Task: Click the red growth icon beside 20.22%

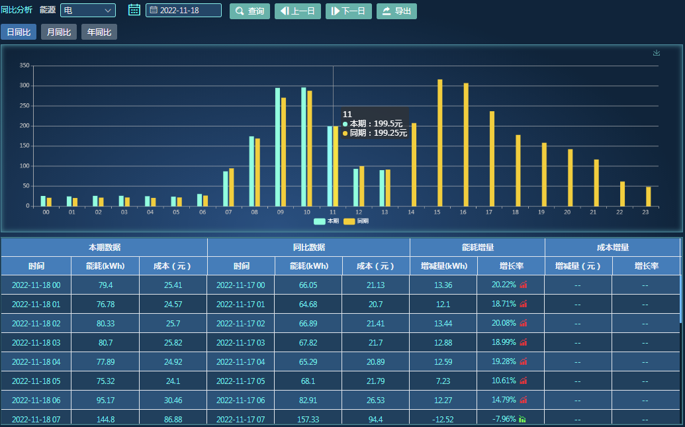Action: click(524, 285)
